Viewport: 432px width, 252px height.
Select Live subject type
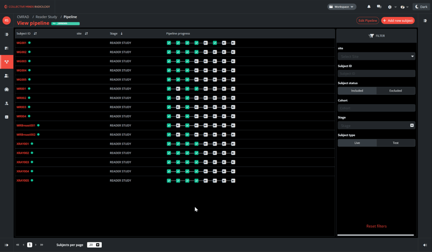[x=357, y=143]
